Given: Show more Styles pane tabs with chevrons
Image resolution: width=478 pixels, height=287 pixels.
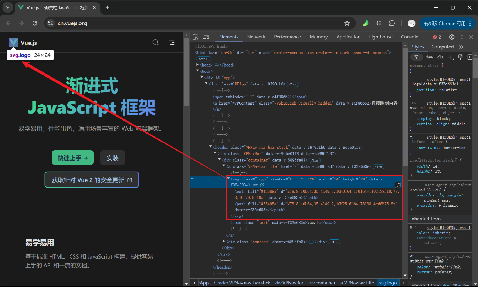Looking at the screenshot, I should click(x=461, y=47).
